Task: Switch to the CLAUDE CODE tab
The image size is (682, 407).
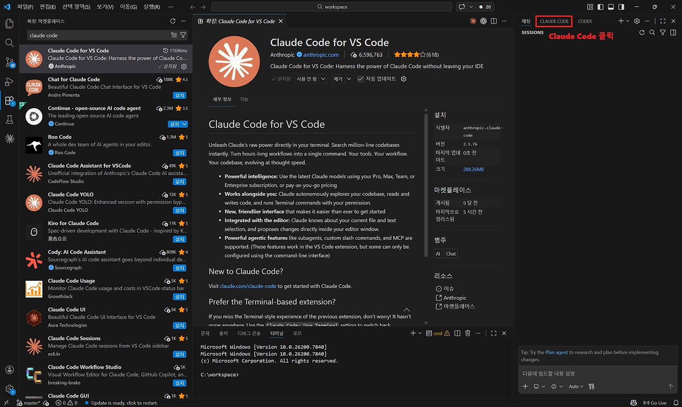Action: (x=554, y=21)
